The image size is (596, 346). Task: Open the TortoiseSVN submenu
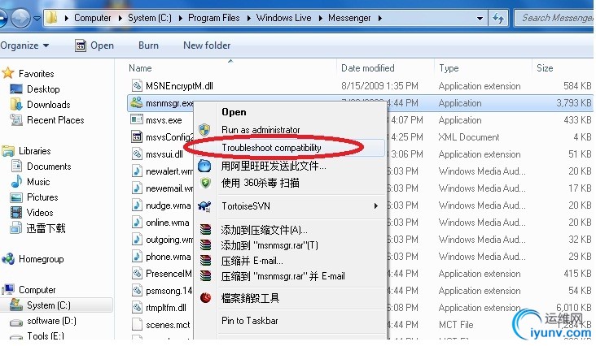(300, 206)
